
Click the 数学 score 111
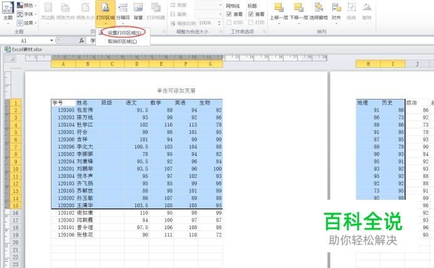pos(161,235)
